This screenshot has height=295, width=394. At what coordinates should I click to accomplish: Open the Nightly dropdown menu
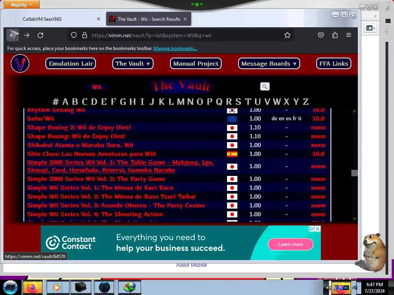pos(22,5)
